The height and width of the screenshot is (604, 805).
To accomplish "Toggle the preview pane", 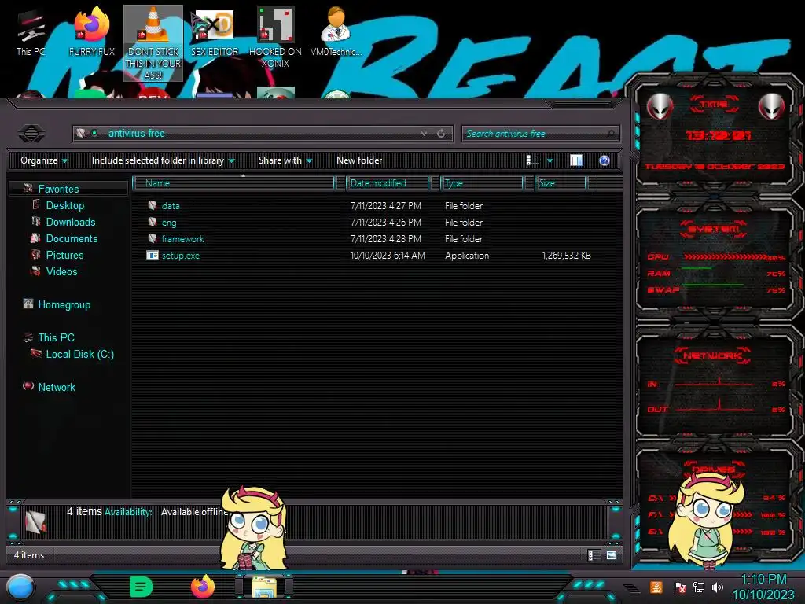I will 576,160.
